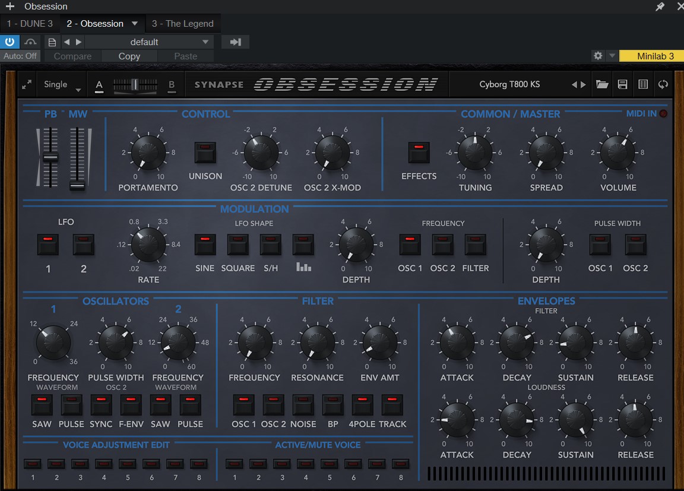684x491 pixels.
Task: Toggle the Auto: Off automation button
Action: click(x=20, y=56)
